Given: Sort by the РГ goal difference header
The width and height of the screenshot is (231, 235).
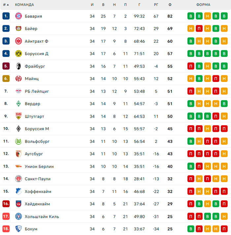Looking at the screenshot, I should tap(156, 5).
